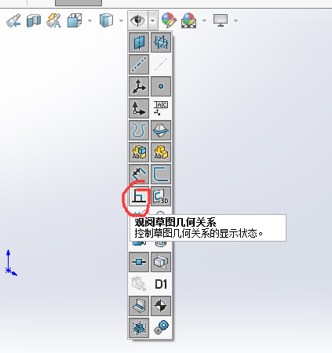This screenshot has height=353, width=332.
Task: Toggle the 3D sketch planes visibility button
Action: click(x=161, y=196)
